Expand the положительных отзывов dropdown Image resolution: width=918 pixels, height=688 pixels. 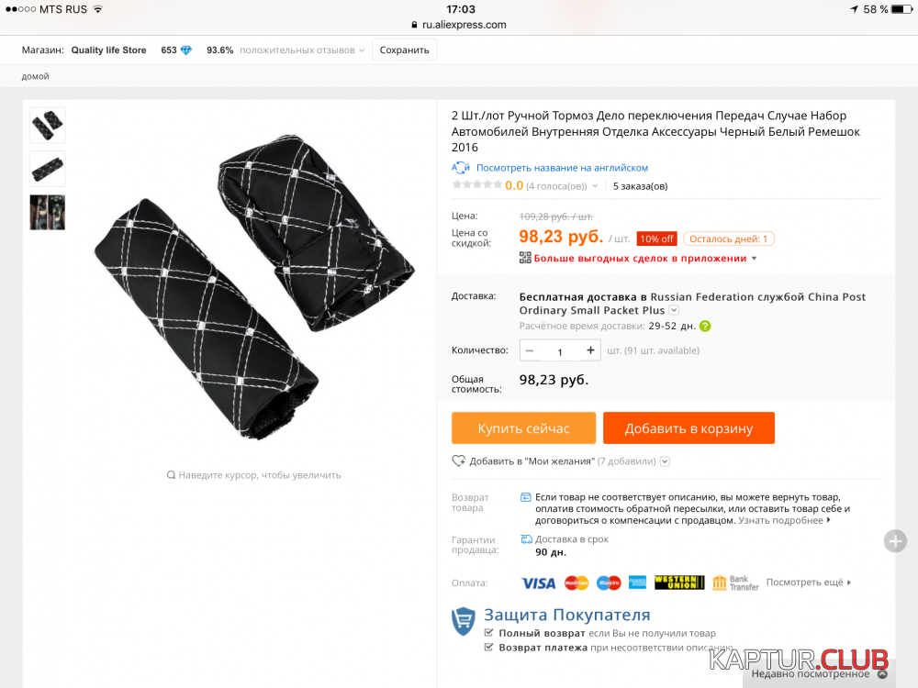(362, 50)
